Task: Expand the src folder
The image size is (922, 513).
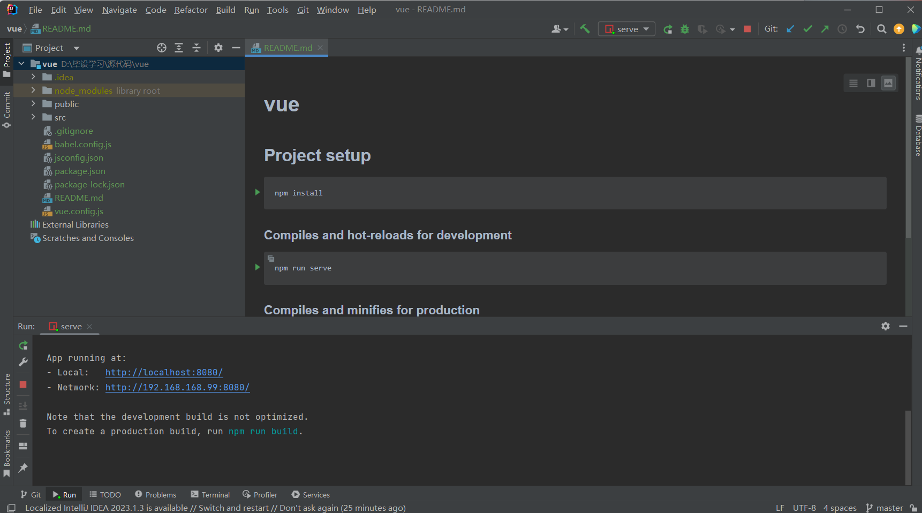Action: [x=33, y=117]
